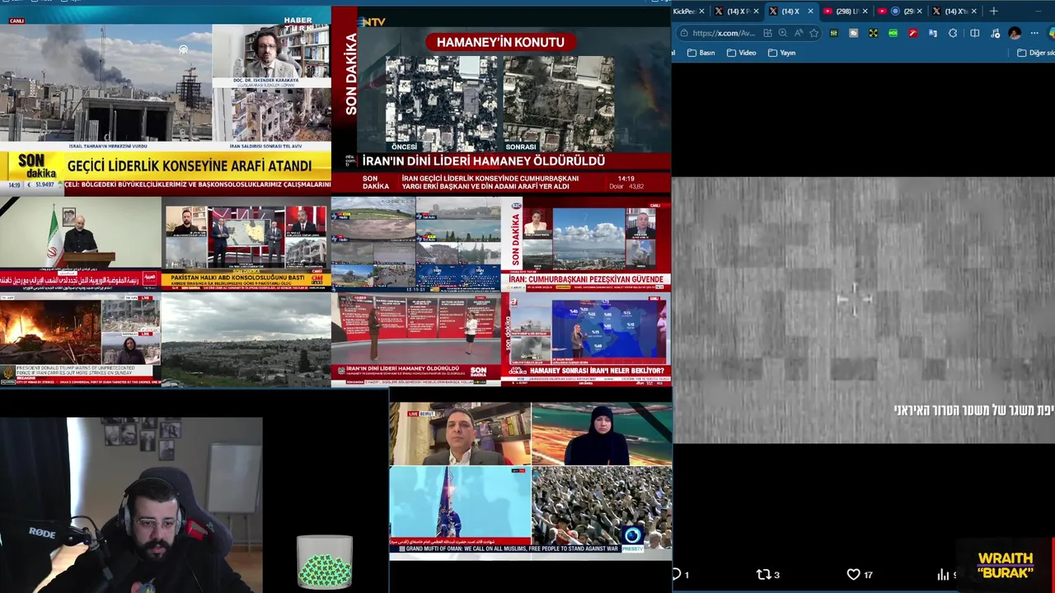The height and width of the screenshot is (593, 1055).
Task: Open the Yayın bookmarks folder
Action: click(x=781, y=53)
